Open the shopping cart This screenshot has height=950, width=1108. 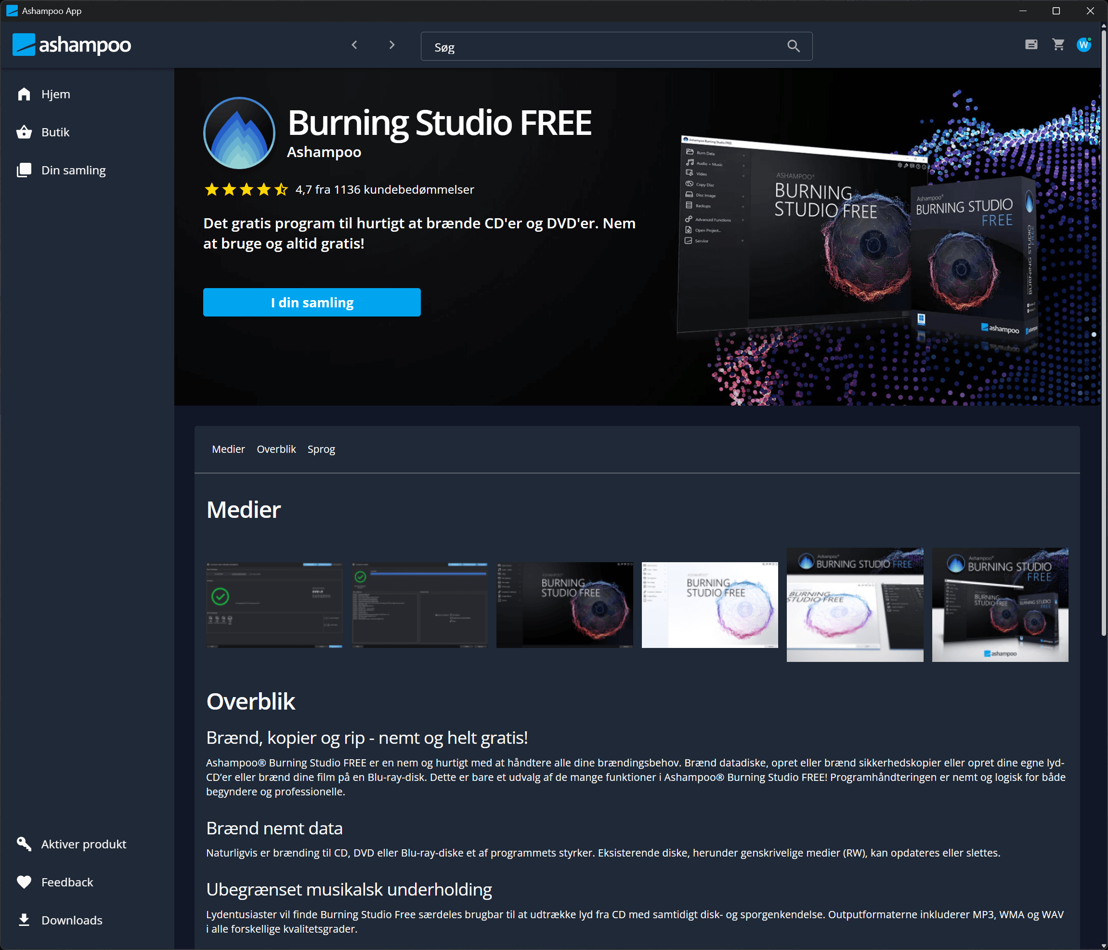point(1058,44)
